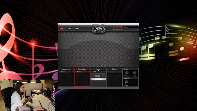Select the Effect panel header

coord(114,69)
